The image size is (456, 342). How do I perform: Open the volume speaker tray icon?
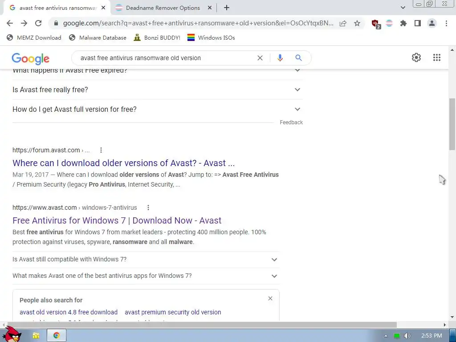tap(407, 336)
